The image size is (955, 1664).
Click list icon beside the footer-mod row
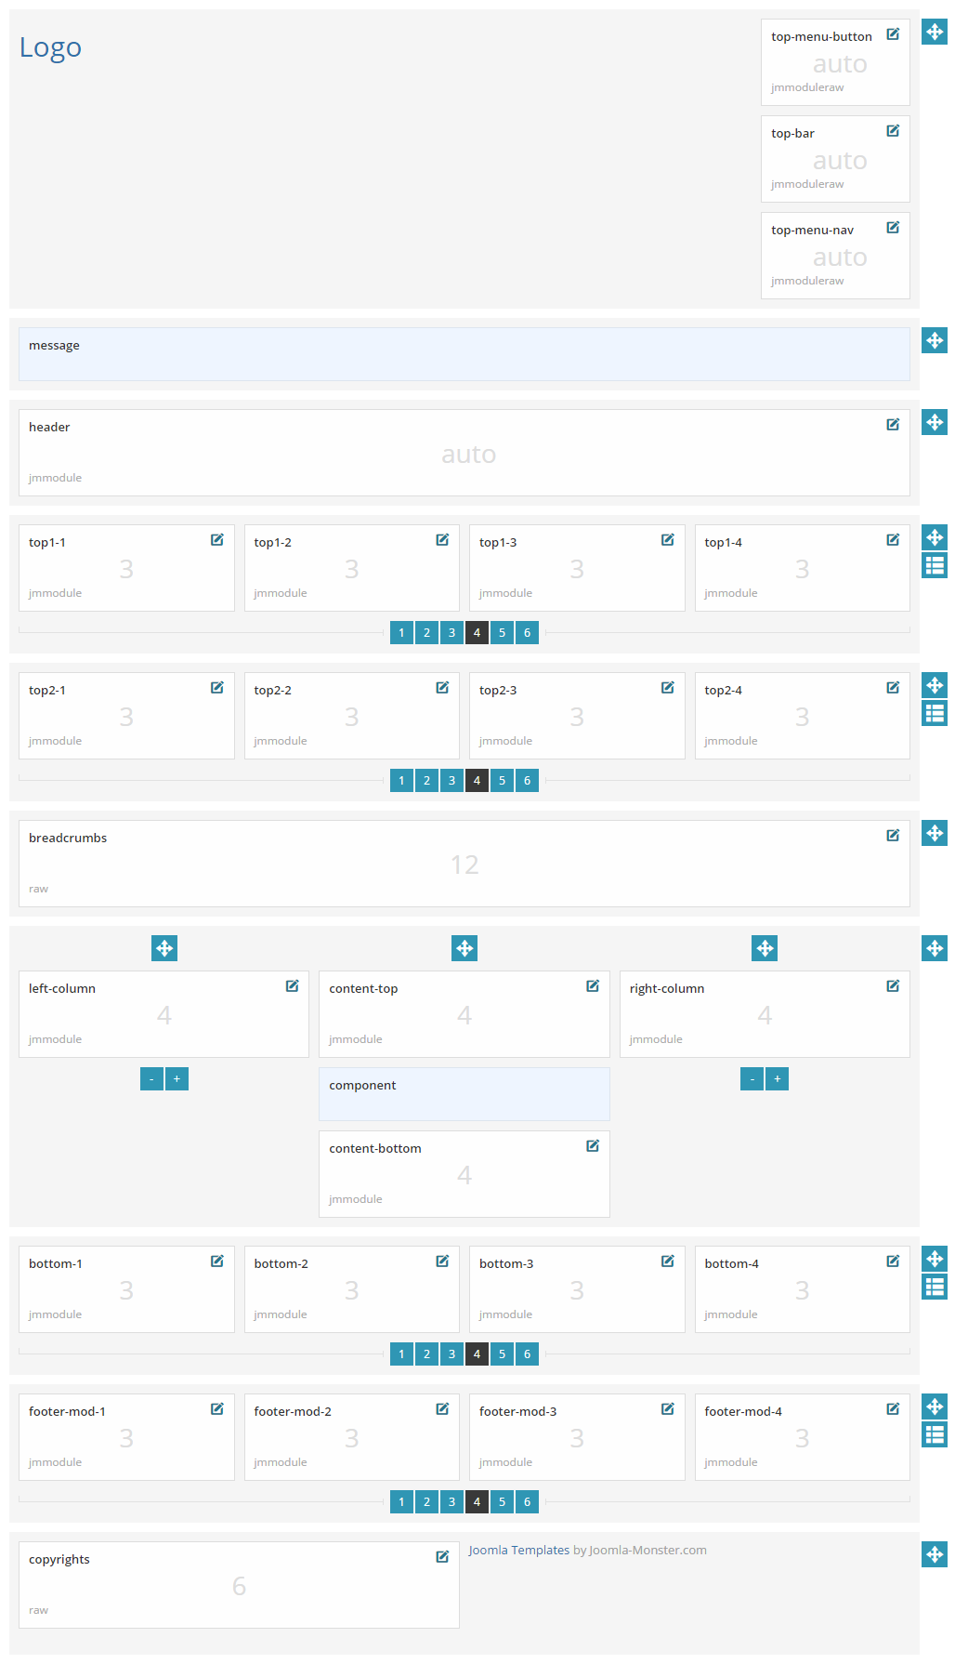click(x=935, y=1434)
